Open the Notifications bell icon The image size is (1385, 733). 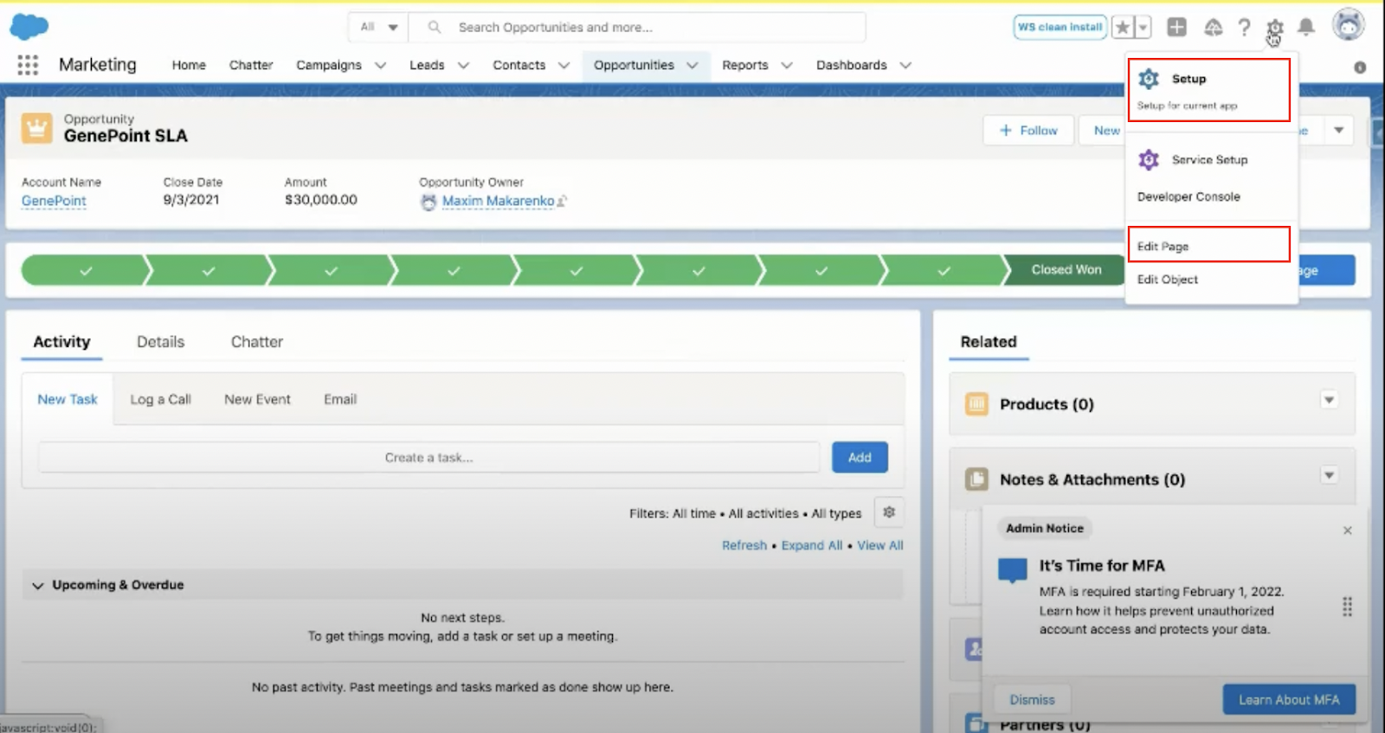(x=1306, y=28)
